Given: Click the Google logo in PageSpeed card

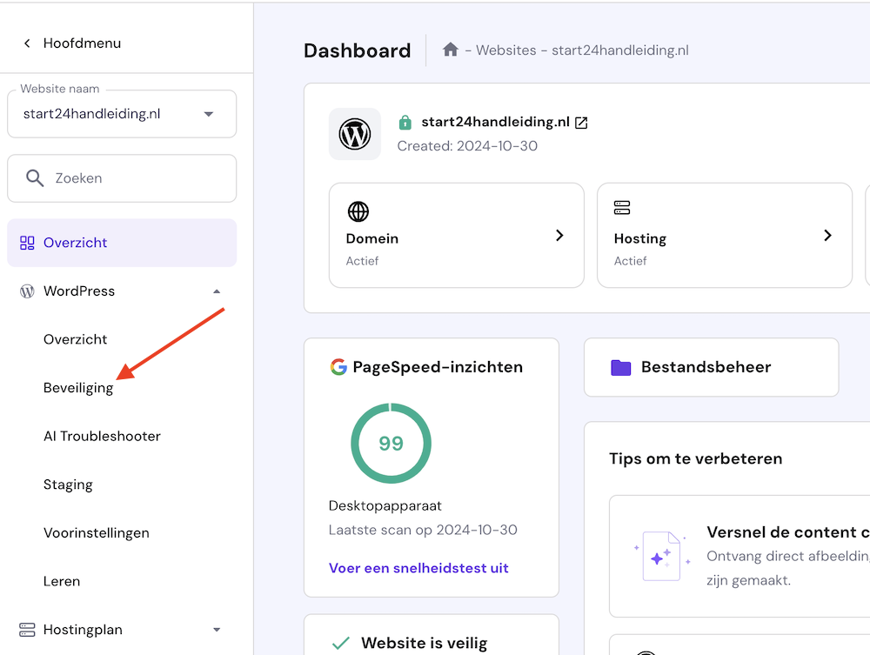Looking at the screenshot, I should (x=338, y=367).
